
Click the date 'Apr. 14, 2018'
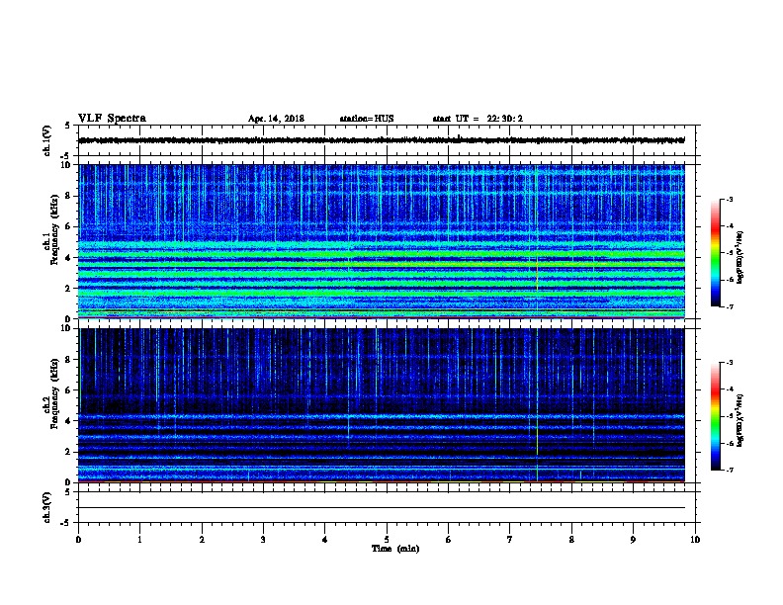coord(276,119)
